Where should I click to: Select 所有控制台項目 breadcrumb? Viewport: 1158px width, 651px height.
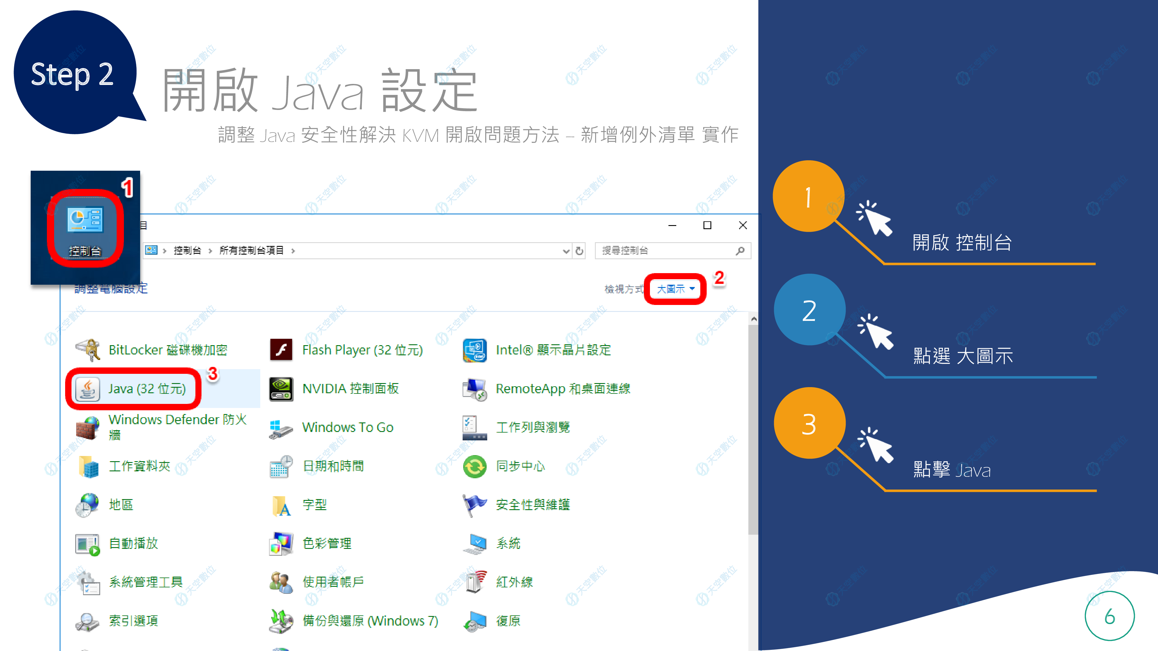[x=252, y=250]
